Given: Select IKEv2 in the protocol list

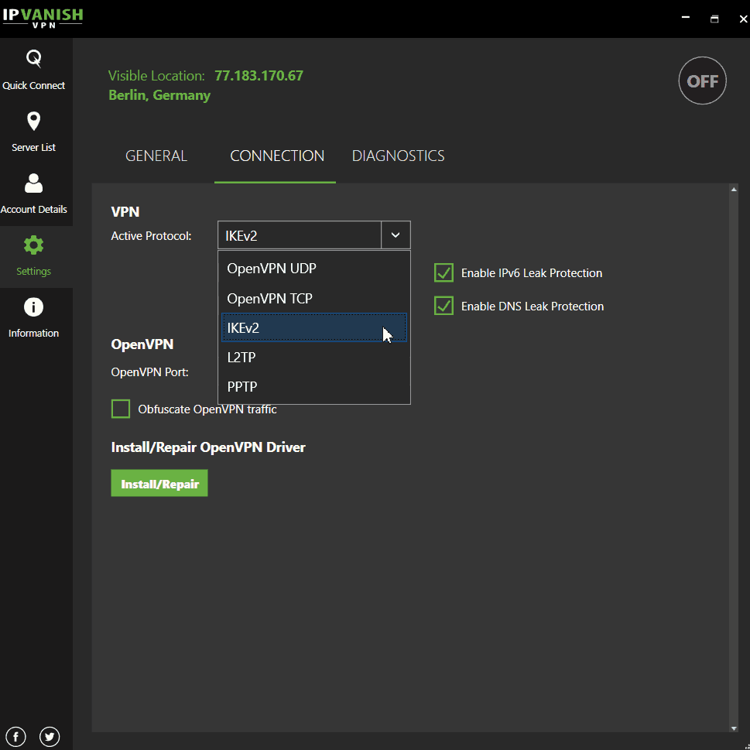Looking at the screenshot, I should pyautogui.click(x=313, y=327).
